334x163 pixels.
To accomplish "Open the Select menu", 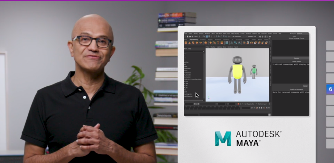I will pyautogui.click(x=190, y=34).
